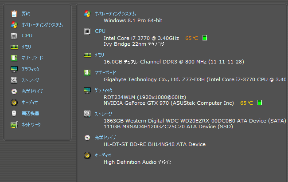Open the ストレージ heading link in summary
Screen dimensions: 288x182
103,114
